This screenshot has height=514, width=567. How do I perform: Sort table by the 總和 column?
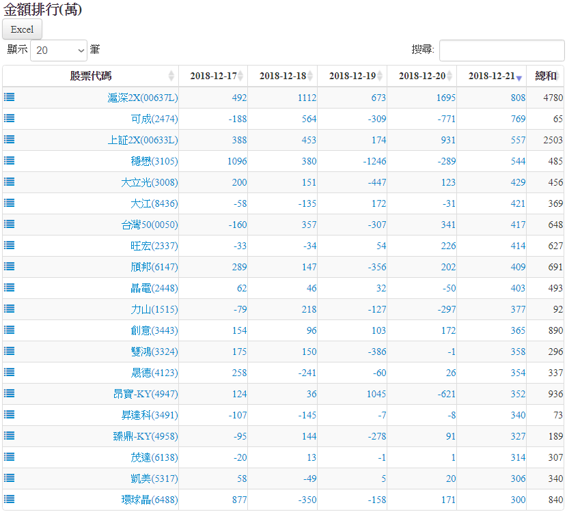pyautogui.click(x=545, y=76)
